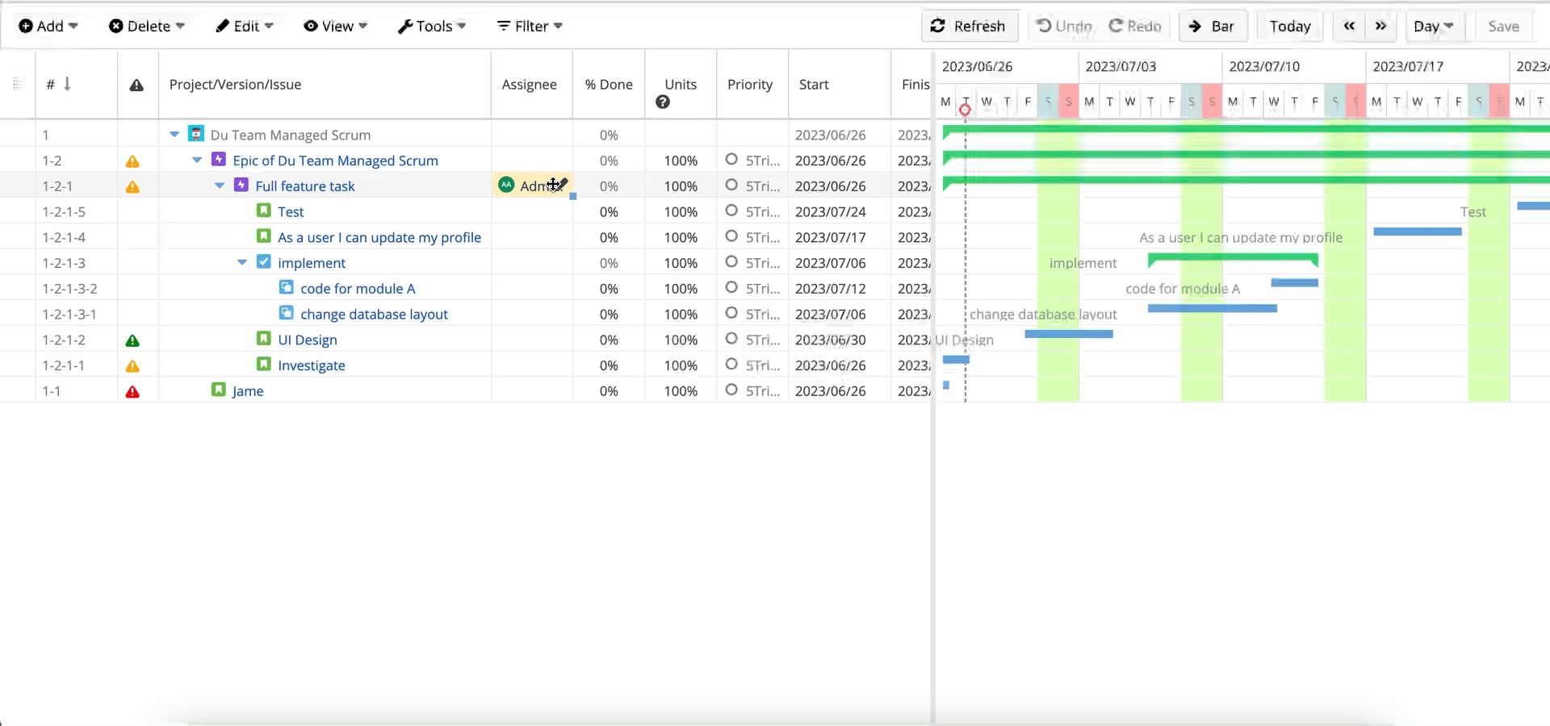This screenshot has width=1550, height=726.
Task: Collapse the Epic of Du Team Managed Scrum
Action: (196, 161)
